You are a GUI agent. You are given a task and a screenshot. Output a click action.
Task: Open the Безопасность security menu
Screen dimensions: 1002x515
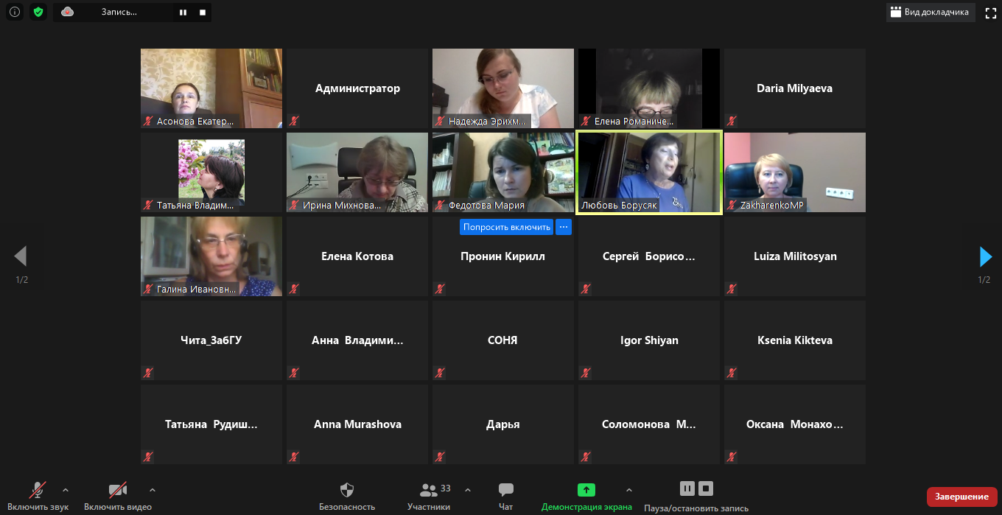(347, 497)
